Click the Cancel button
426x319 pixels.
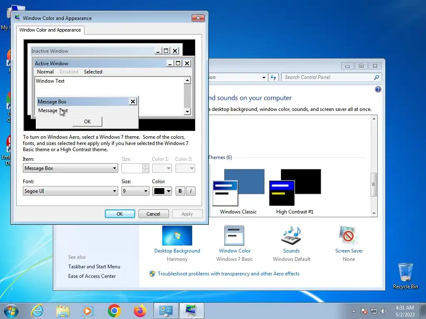pyautogui.click(x=154, y=214)
